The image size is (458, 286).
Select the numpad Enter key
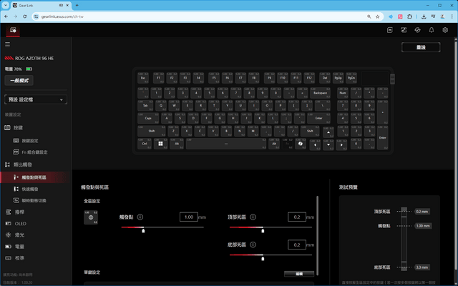pyautogui.click(x=382, y=137)
